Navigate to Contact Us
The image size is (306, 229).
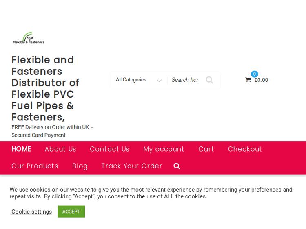click(109, 149)
